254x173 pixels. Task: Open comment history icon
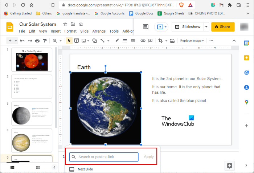tap(146, 27)
